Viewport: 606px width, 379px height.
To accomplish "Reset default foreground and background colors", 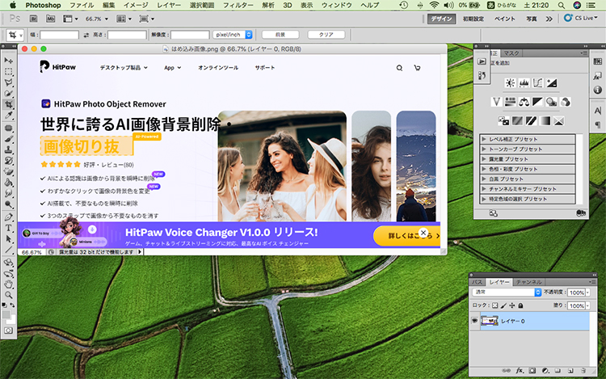I will [x=4, y=305].
